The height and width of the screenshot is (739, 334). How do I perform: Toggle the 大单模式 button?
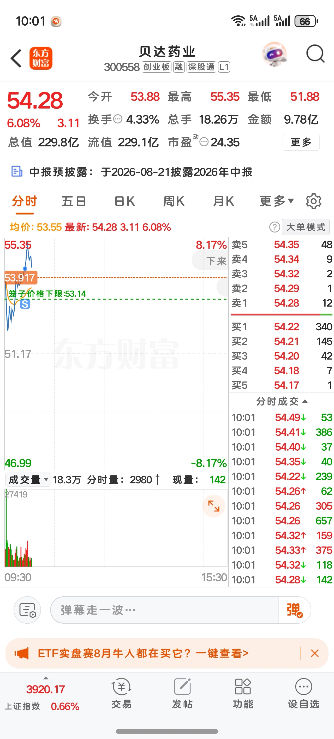[306, 227]
